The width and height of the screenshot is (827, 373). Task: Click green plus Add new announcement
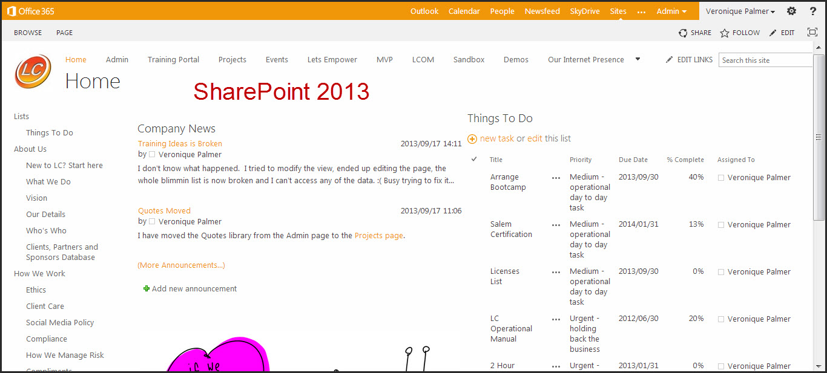point(146,289)
